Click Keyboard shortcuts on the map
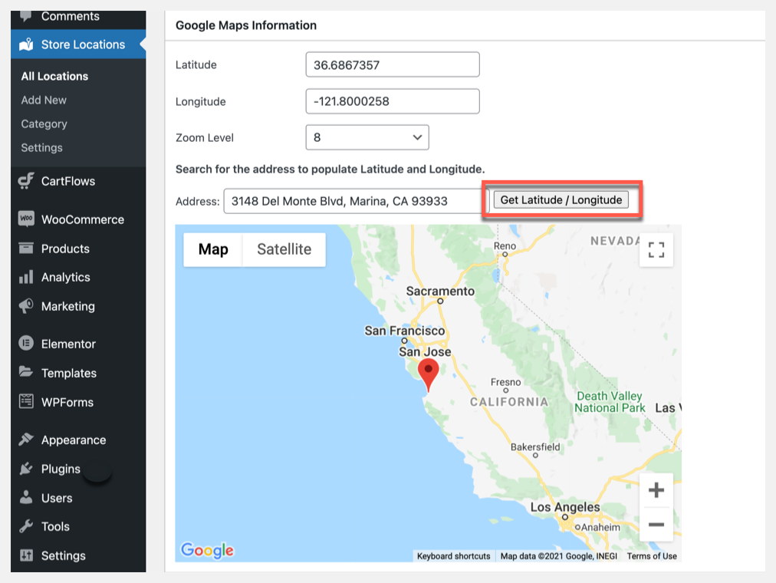776x583 pixels. [453, 556]
